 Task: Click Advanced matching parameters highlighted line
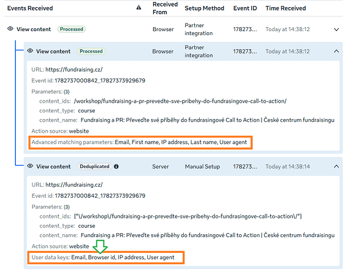141,143
